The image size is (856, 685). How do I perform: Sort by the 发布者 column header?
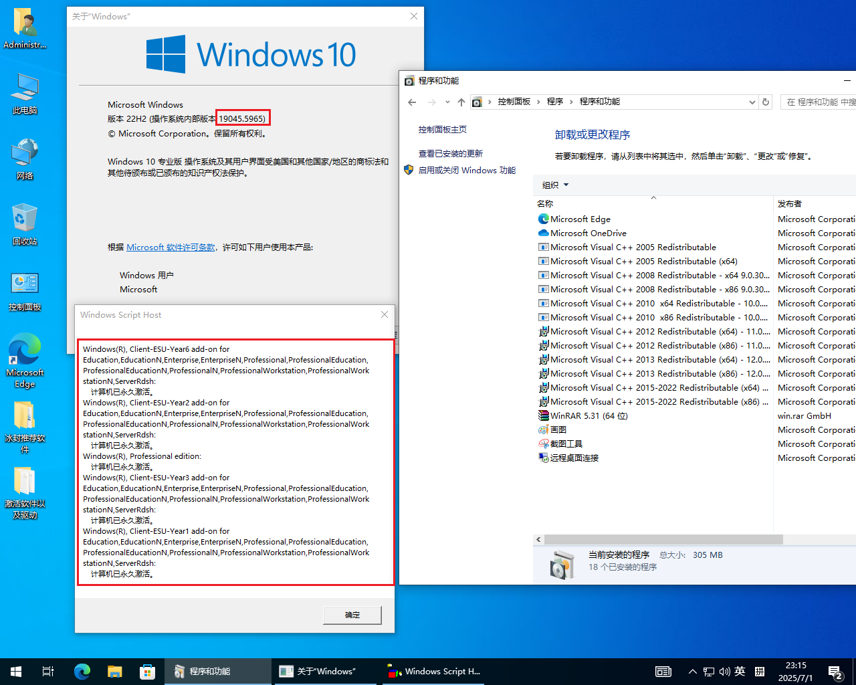[x=815, y=203]
